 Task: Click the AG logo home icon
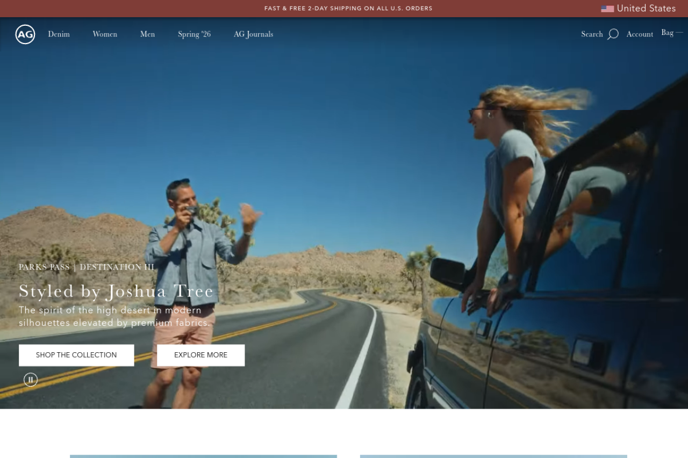click(x=25, y=34)
